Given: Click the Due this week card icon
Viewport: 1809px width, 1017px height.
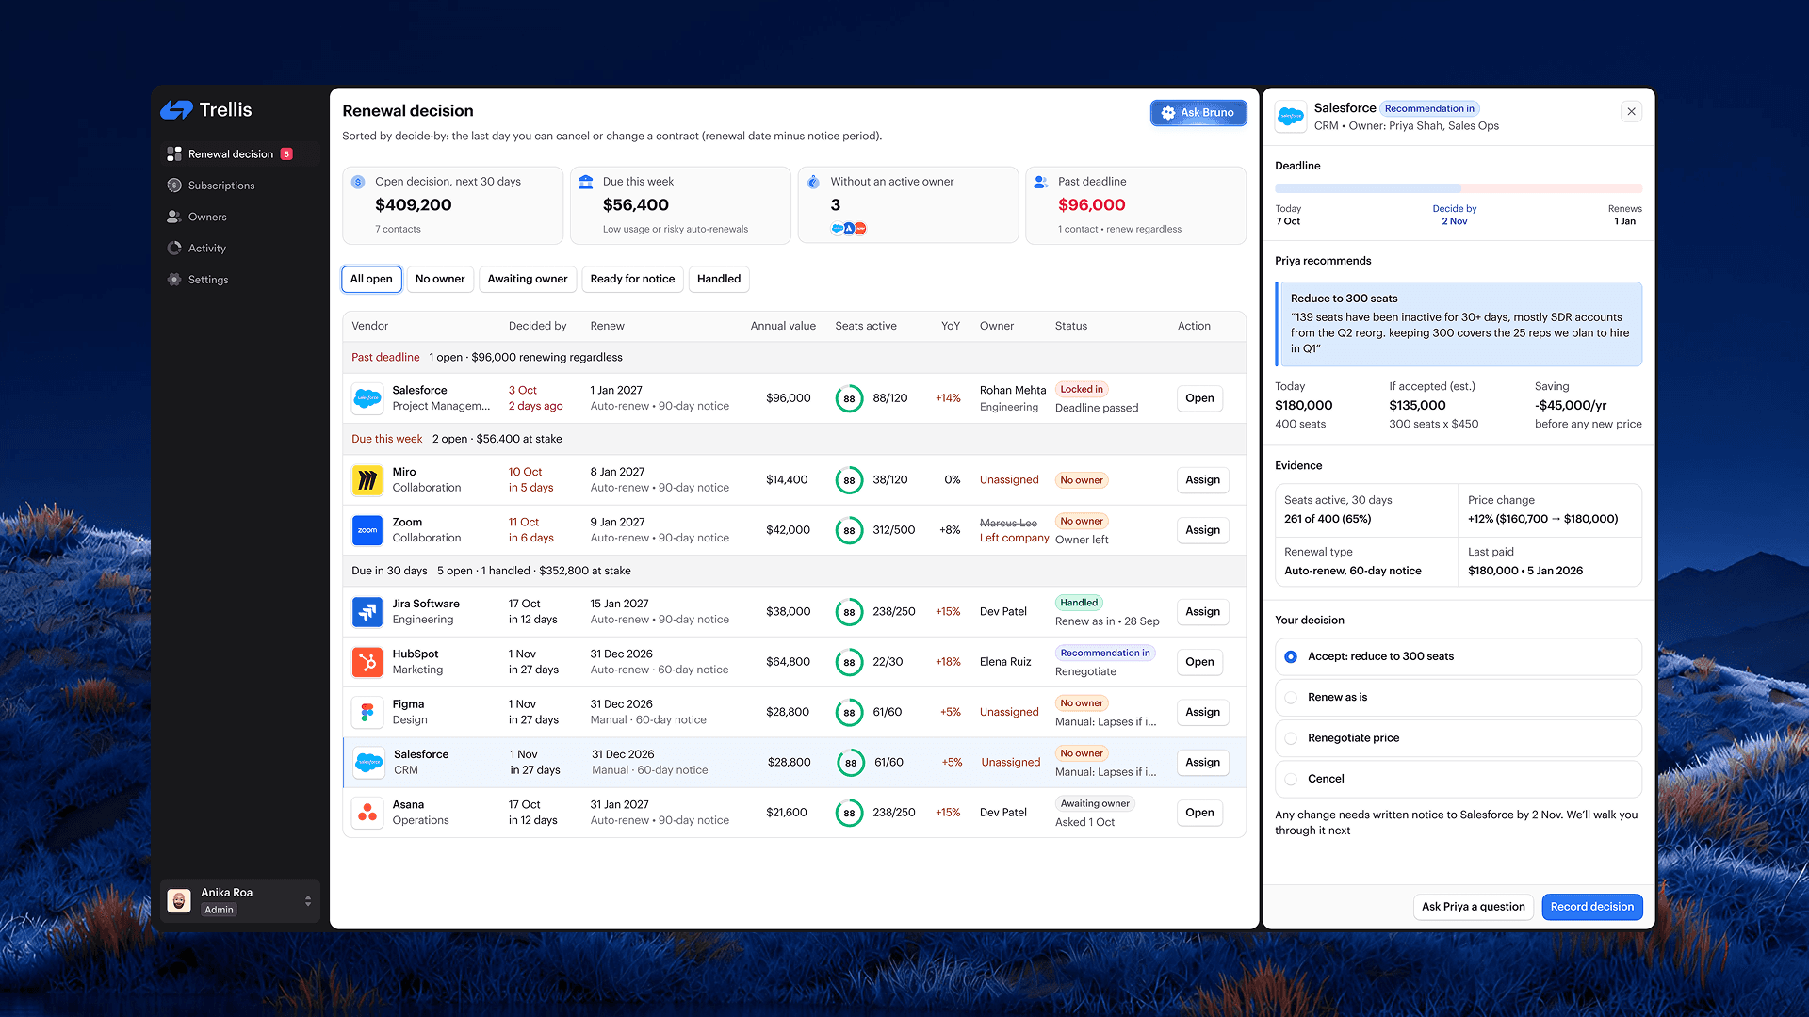Looking at the screenshot, I should [586, 182].
